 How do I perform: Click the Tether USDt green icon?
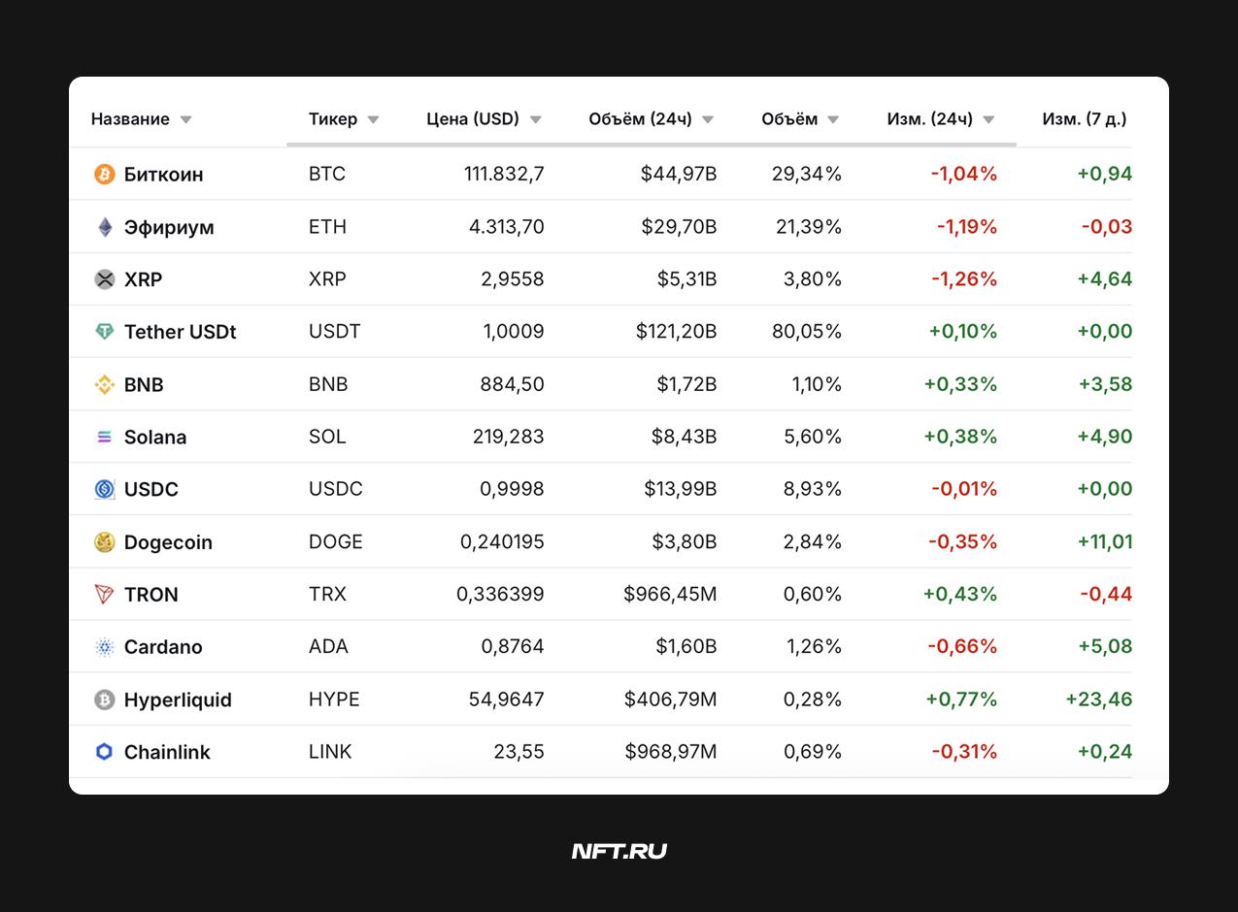click(104, 332)
